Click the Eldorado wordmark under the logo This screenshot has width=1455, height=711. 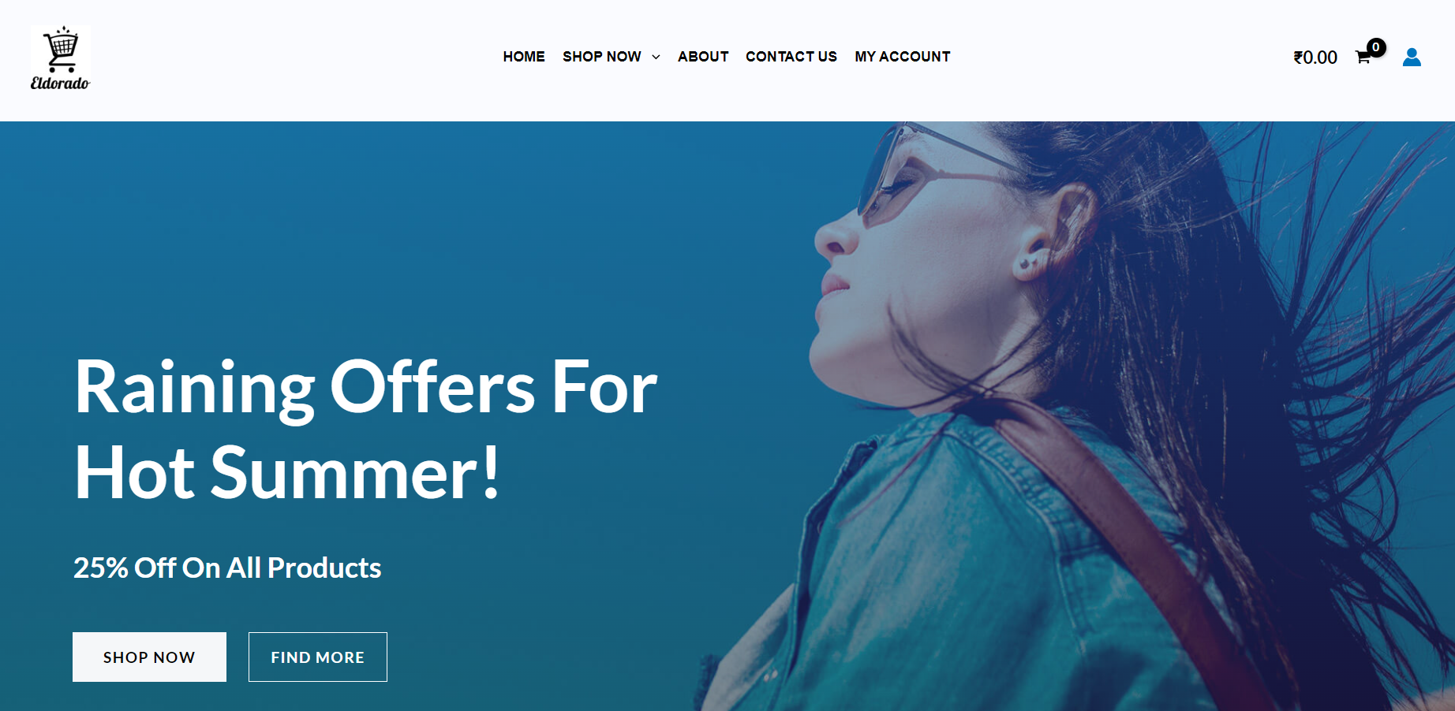click(x=61, y=83)
